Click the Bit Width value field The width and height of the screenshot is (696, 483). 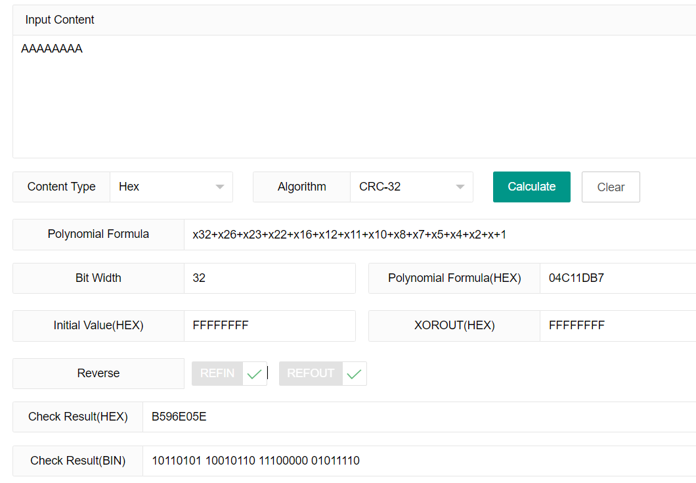tap(269, 278)
